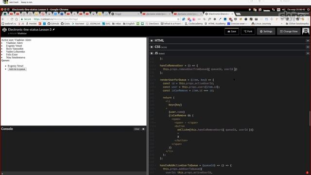The height and width of the screenshot is (175, 311).
Task: Click the renderUserForQueue code line
Action: click(x=187, y=80)
